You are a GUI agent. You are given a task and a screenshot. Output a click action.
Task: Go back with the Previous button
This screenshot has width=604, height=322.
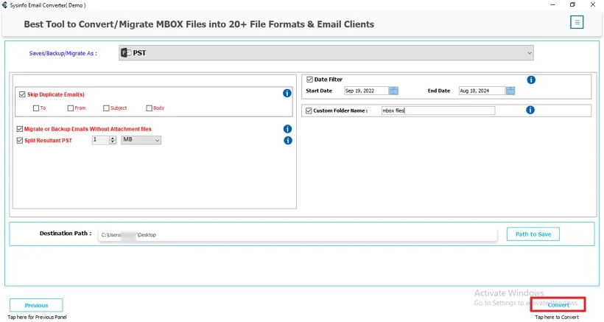click(36, 305)
